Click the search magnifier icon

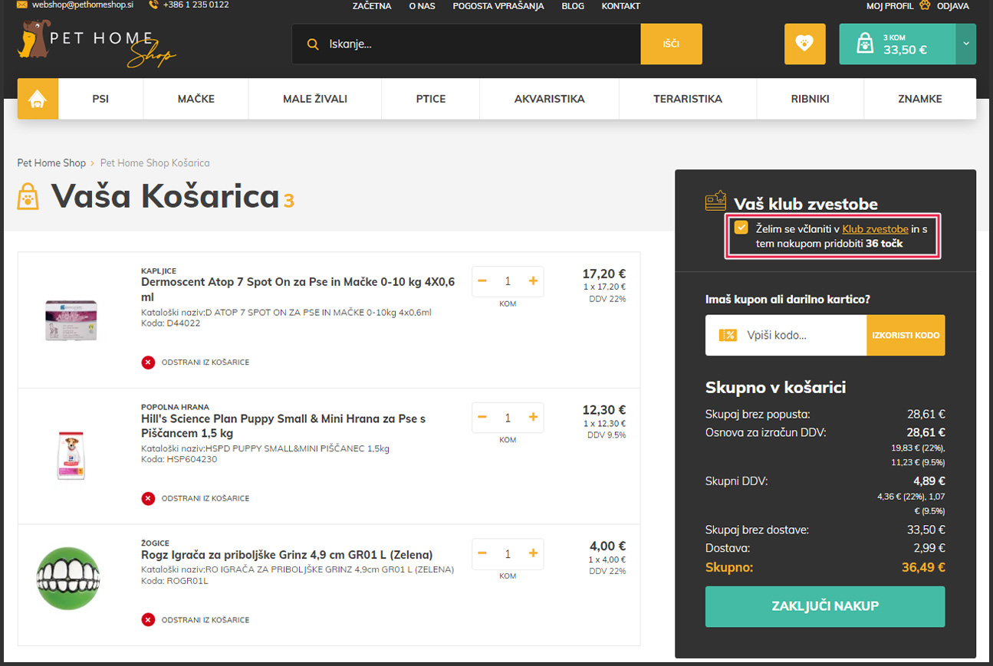coord(312,44)
